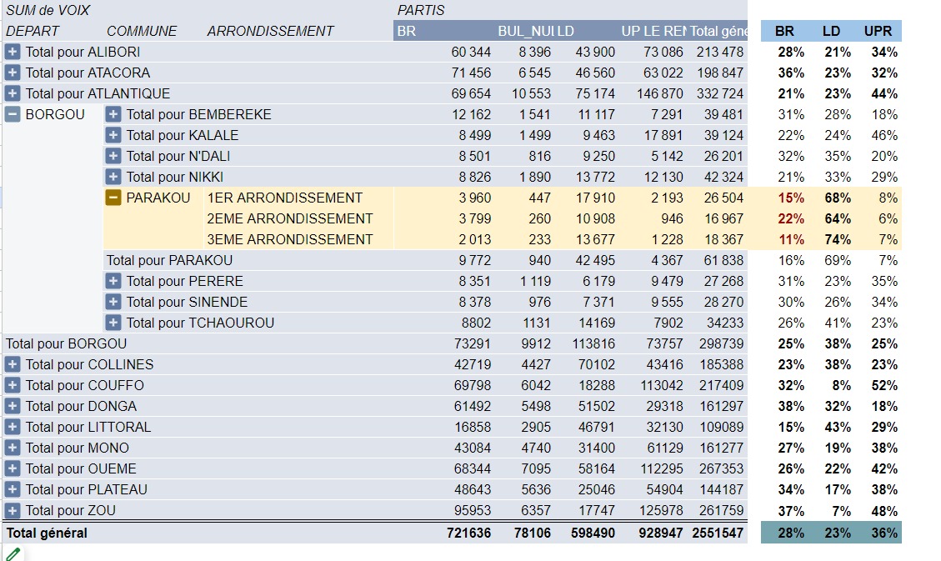Click grand total BR value 721636

[x=468, y=533]
